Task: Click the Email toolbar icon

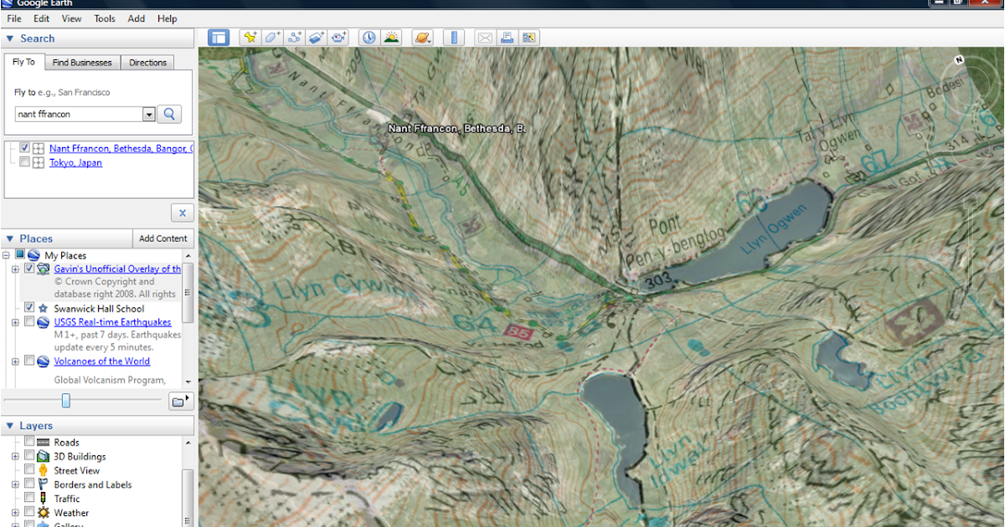Action: click(x=485, y=37)
